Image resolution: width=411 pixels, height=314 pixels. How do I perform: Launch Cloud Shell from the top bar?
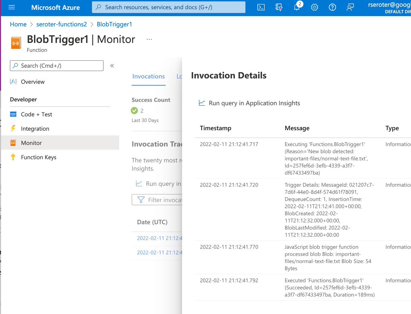[x=261, y=7]
